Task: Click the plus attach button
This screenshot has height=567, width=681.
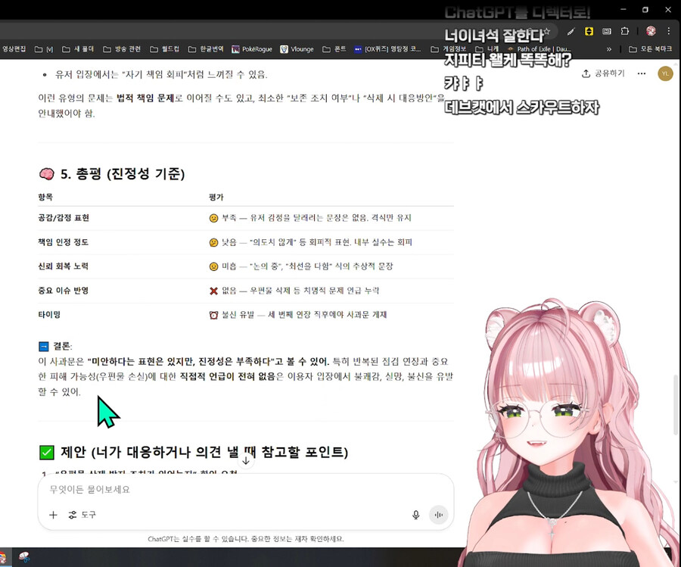Action: click(x=53, y=515)
